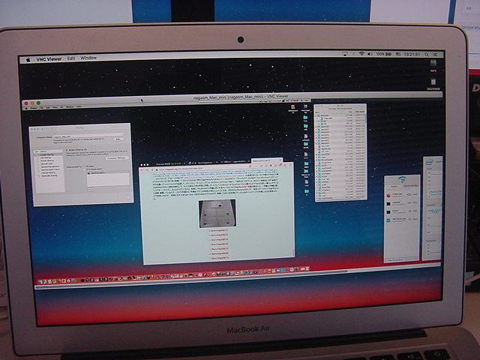Image resolution: width=480 pixels, height=360 pixels.
Task: Click the Wi-Fi status icon in menu bar
Action: click(x=361, y=54)
